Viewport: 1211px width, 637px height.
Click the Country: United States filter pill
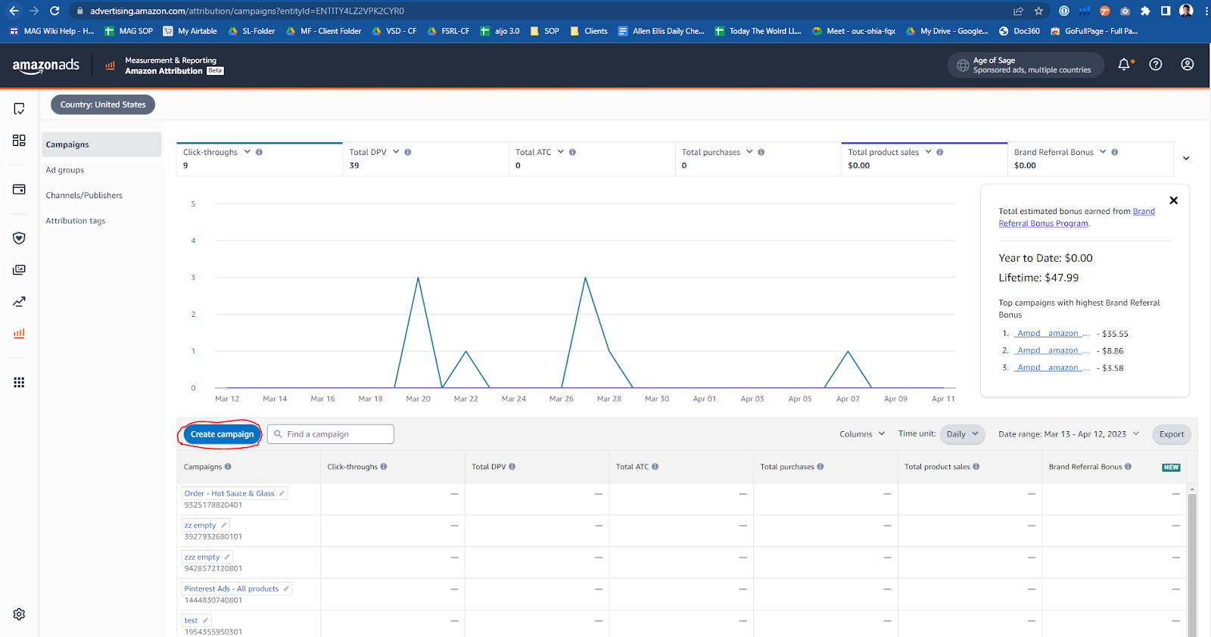pos(103,104)
